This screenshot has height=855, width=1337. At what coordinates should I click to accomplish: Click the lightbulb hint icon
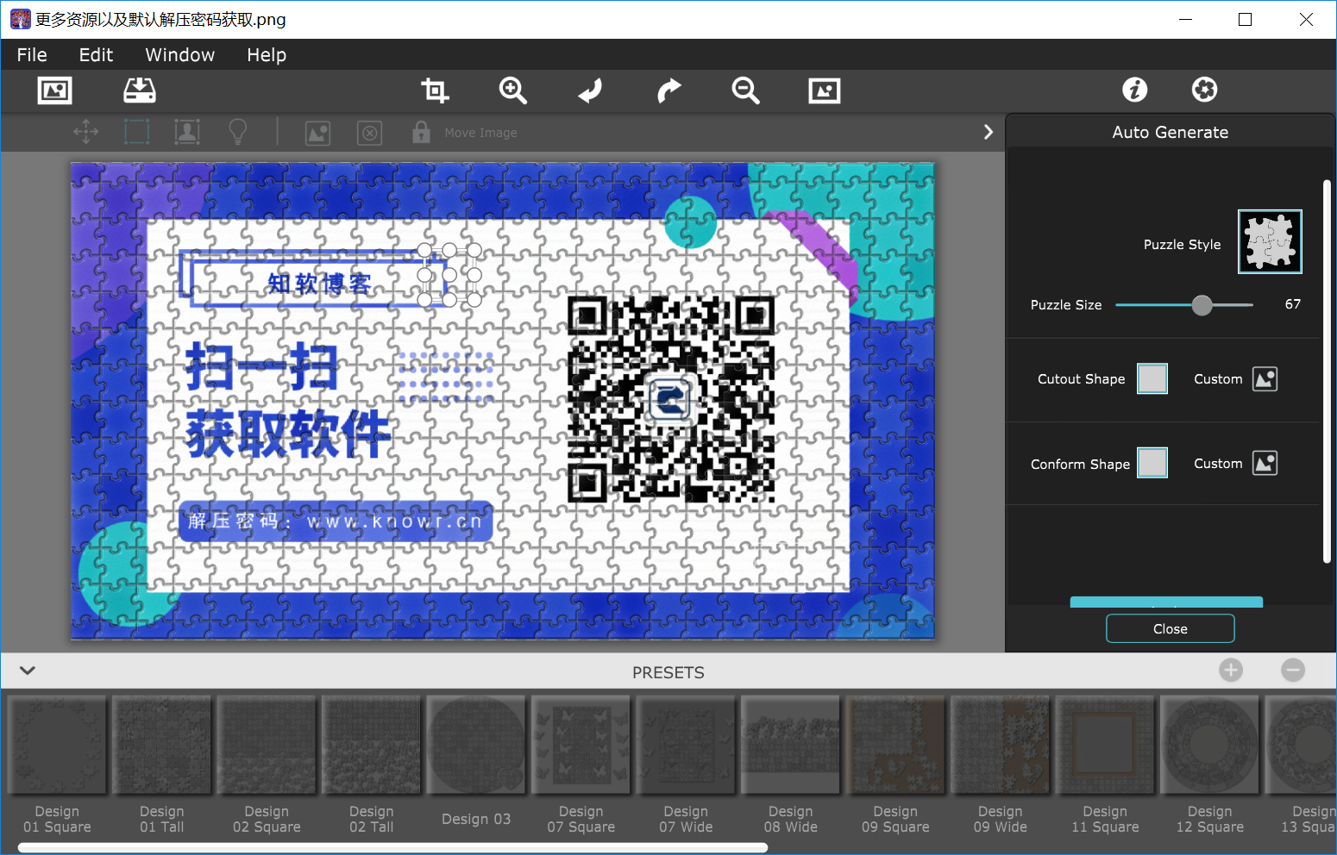[237, 132]
